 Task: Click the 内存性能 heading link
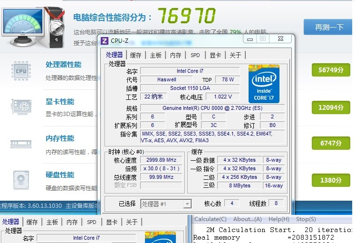coord(60,138)
